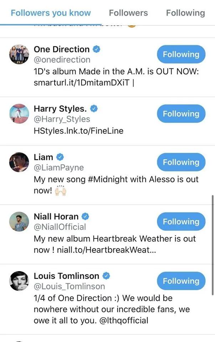The image size is (215, 342).
Task: Open the HStyles.lnk.to/FineLine link
Action: tap(78, 131)
